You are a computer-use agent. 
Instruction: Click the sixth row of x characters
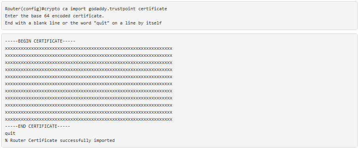(x=89, y=84)
